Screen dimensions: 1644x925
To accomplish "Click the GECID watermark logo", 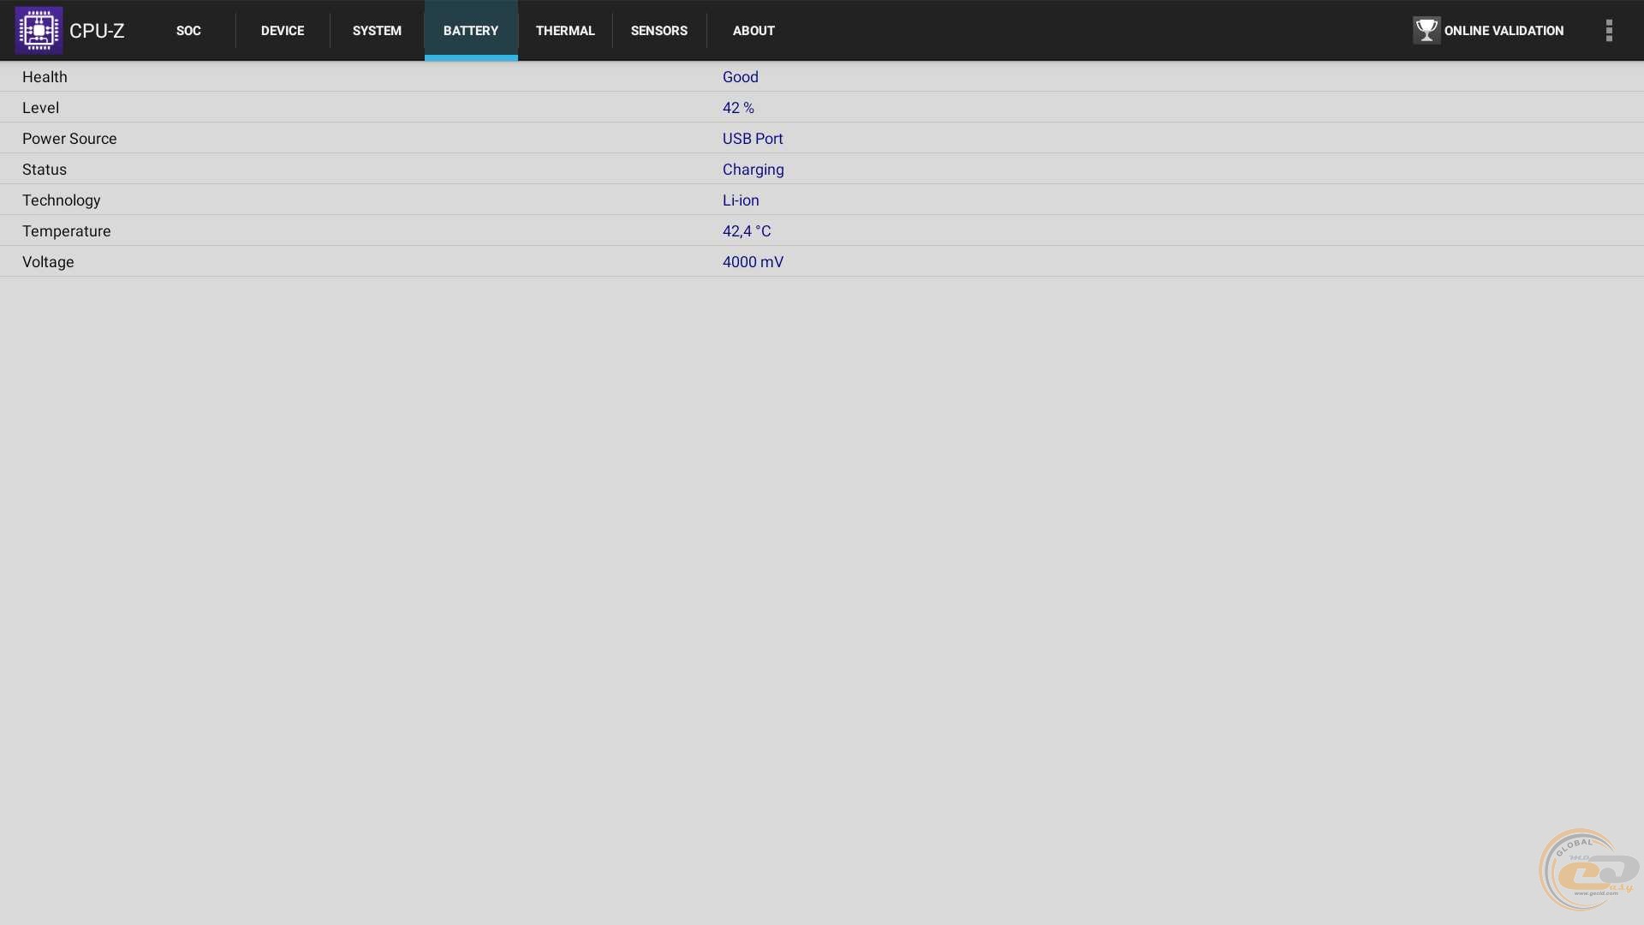I will click(1588, 870).
